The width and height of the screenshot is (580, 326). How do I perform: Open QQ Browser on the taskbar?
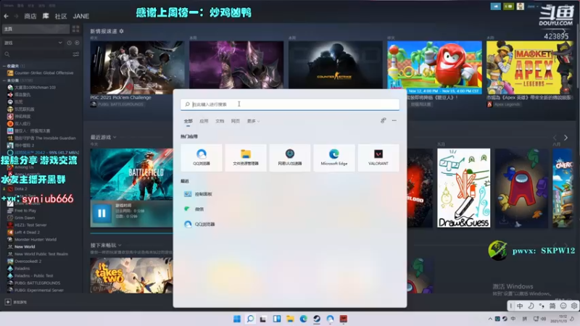330,319
